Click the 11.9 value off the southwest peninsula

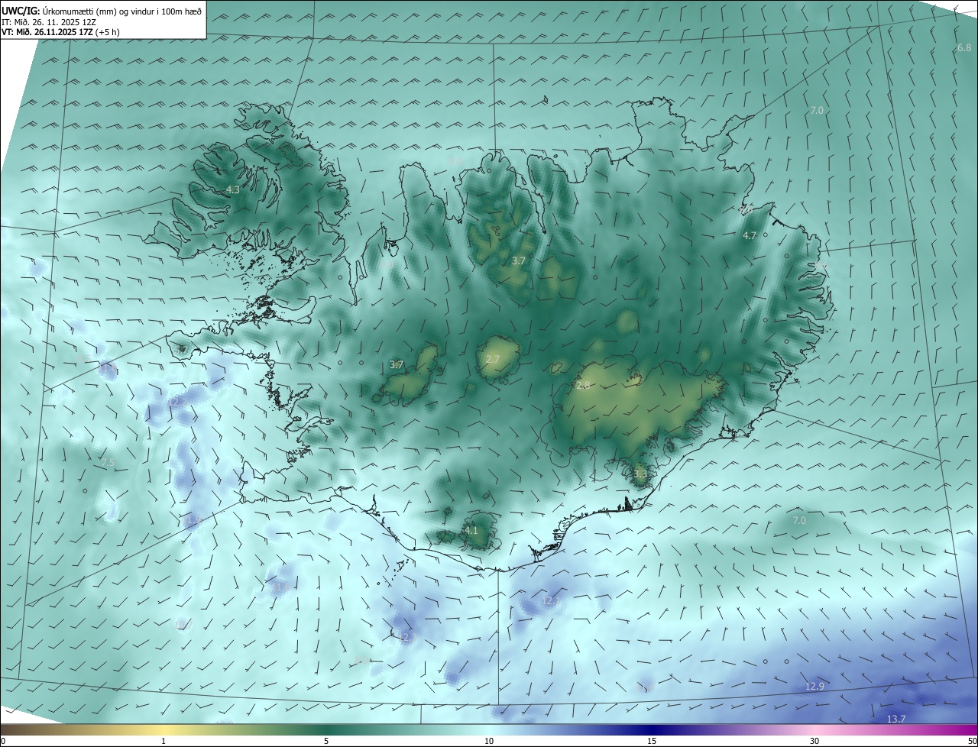pyautogui.click(x=193, y=520)
